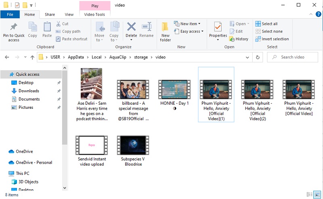This screenshot has height=199, width=323.
Task: Open the recent locations dropdown arrow
Action: coord(25,57)
